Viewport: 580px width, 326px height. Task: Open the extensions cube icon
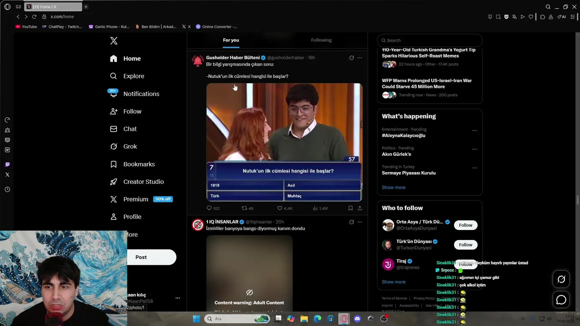click(x=542, y=17)
